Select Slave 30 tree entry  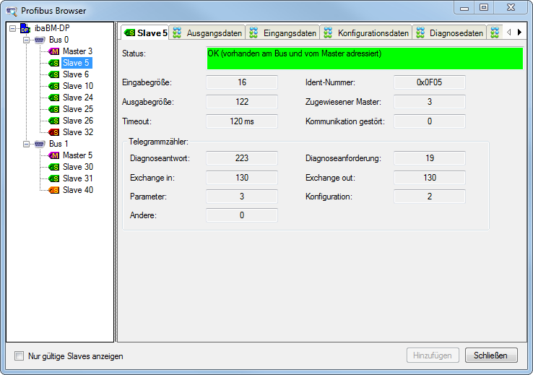(78, 167)
